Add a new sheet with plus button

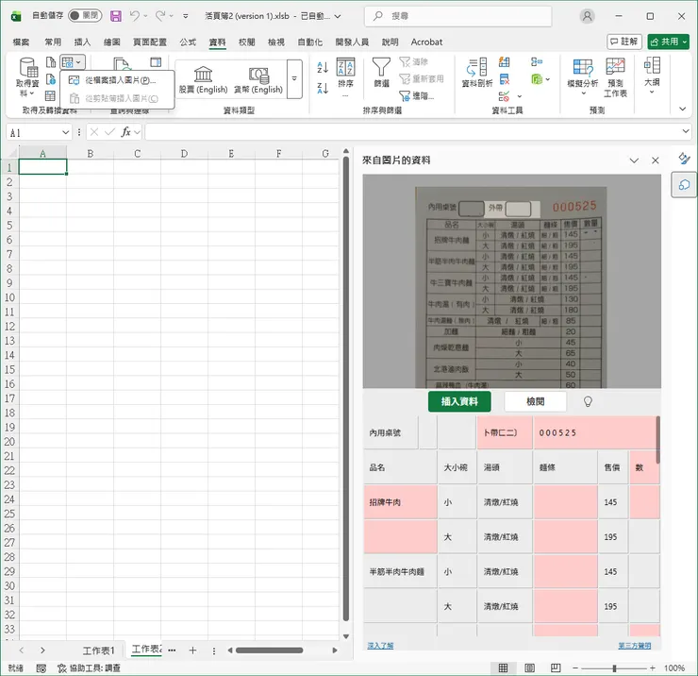click(x=192, y=651)
